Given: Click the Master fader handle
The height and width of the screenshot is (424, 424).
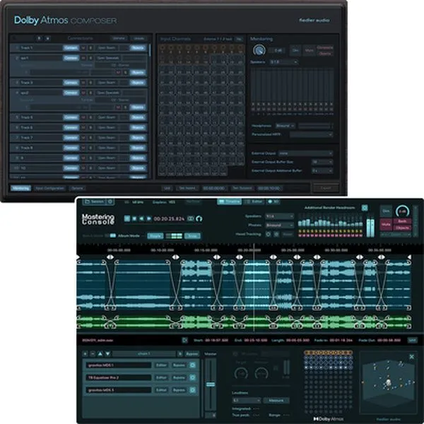Looking at the screenshot, I should 211,384.
